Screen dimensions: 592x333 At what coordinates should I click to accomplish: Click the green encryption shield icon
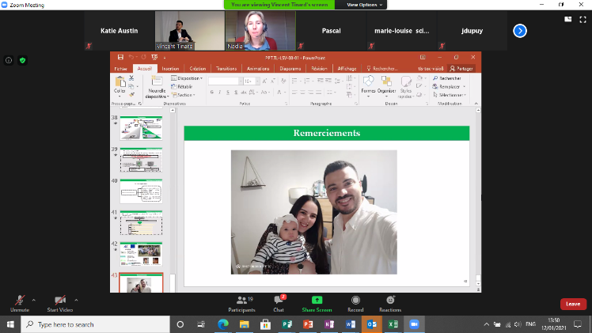click(x=22, y=60)
